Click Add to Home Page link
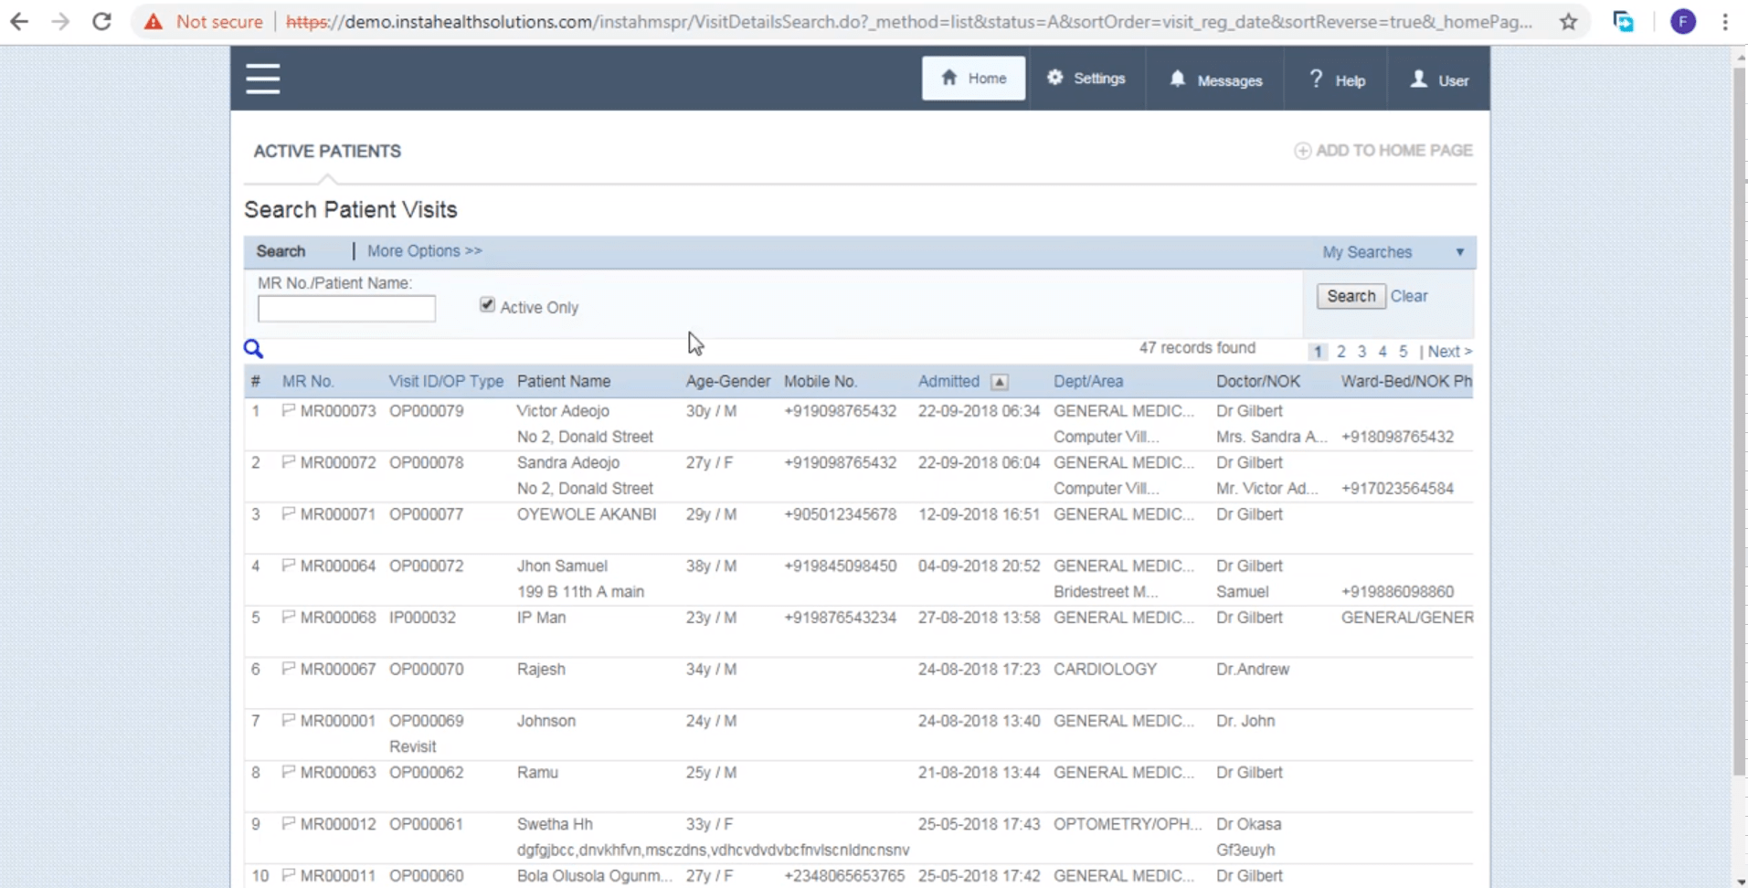Screen dimensions: 1748x888 (1383, 150)
